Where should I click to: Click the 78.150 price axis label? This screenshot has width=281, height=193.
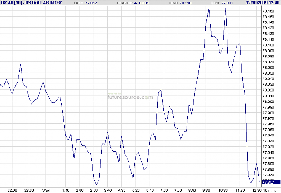(268, 17)
